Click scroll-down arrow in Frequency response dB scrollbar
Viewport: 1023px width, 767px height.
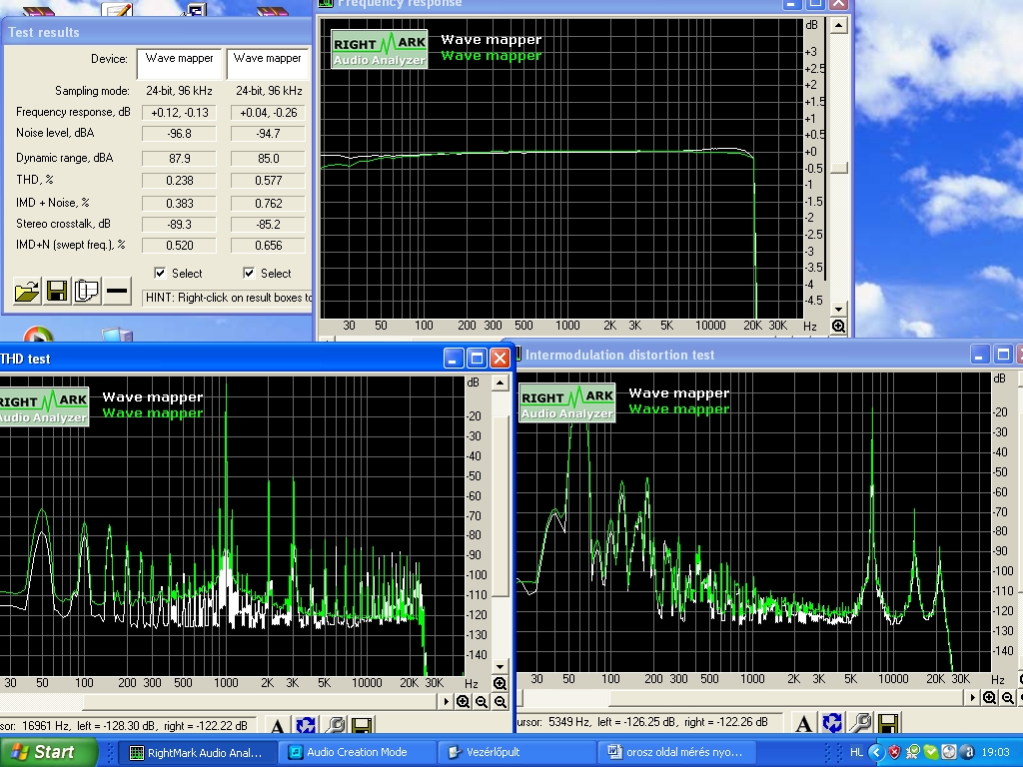point(838,310)
